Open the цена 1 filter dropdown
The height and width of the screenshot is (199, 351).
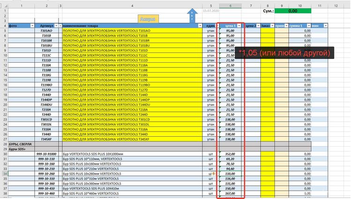[x=239, y=26]
